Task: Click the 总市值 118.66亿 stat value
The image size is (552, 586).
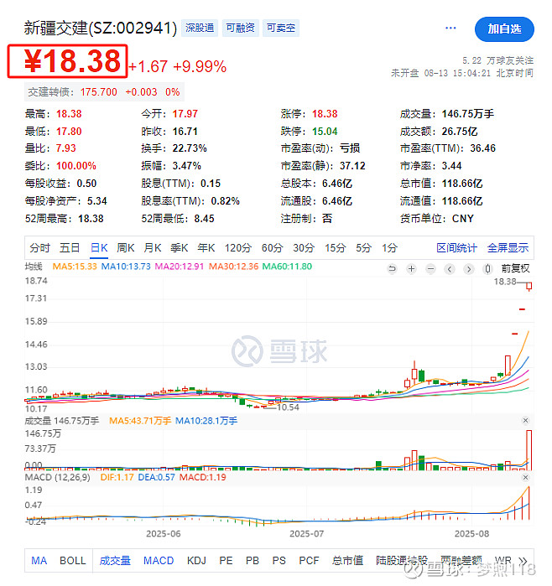Action: 462,184
